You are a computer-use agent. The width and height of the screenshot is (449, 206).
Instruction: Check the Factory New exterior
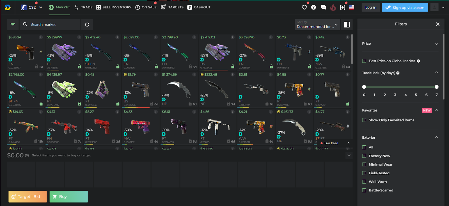[364, 156]
